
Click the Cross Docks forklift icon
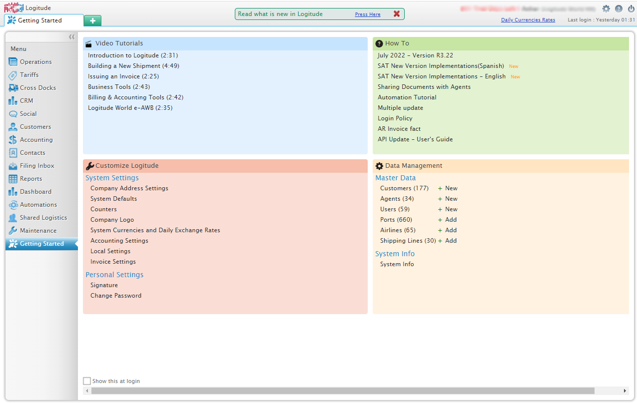[13, 88]
